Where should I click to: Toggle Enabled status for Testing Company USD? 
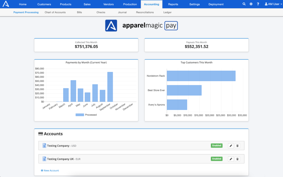tap(217, 146)
